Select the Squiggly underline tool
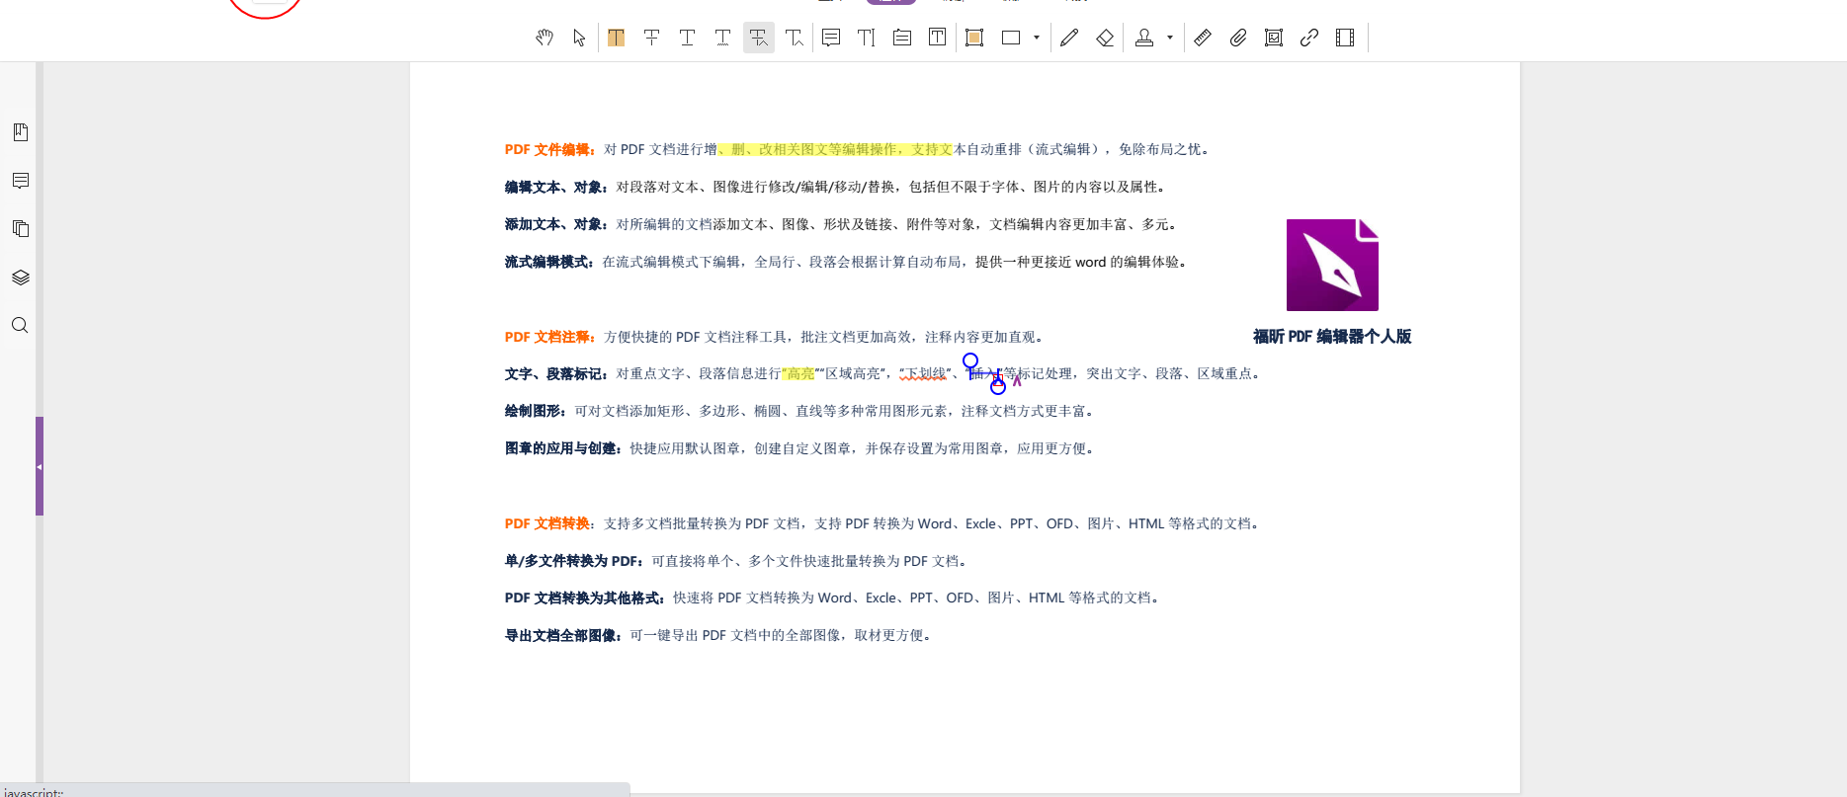 point(722,38)
